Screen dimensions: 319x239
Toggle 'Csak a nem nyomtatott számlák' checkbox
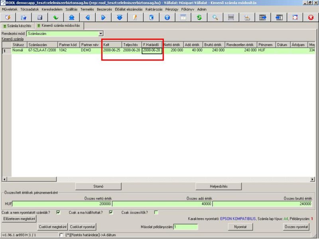[x=59, y=212]
